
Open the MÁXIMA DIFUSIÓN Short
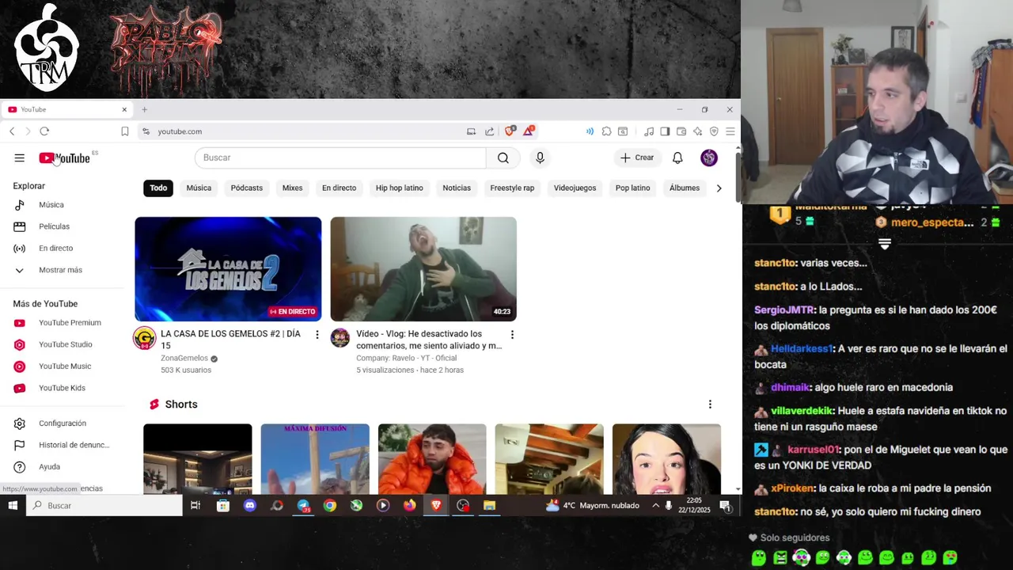click(x=315, y=459)
